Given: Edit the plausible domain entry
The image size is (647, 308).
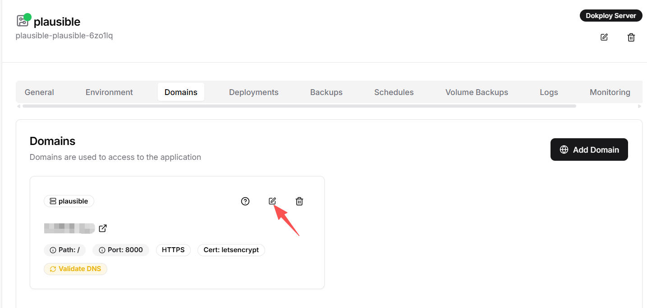Looking at the screenshot, I should [x=272, y=201].
